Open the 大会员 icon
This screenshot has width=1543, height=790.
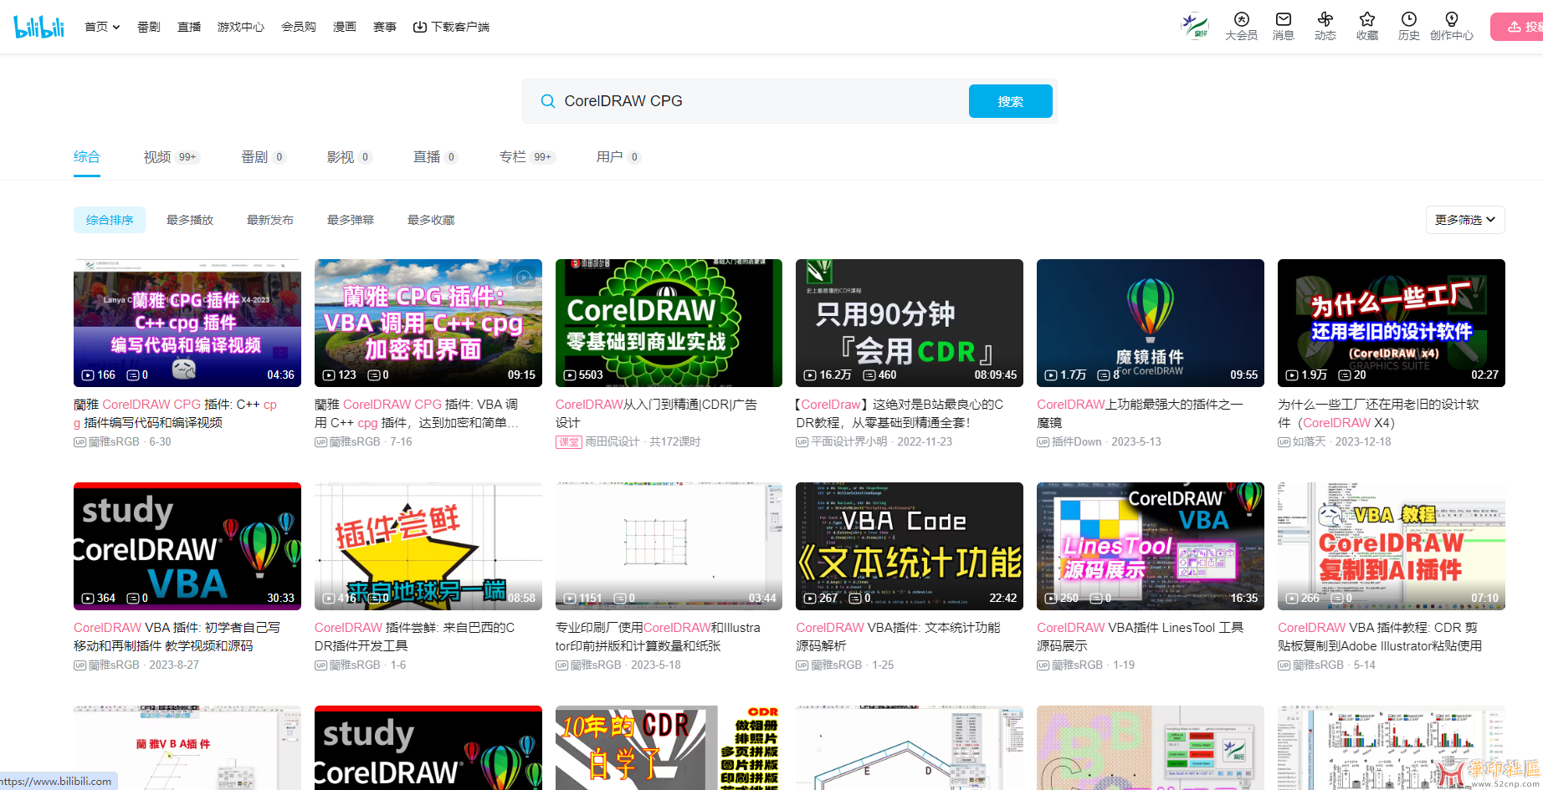(x=1241, y=26)
